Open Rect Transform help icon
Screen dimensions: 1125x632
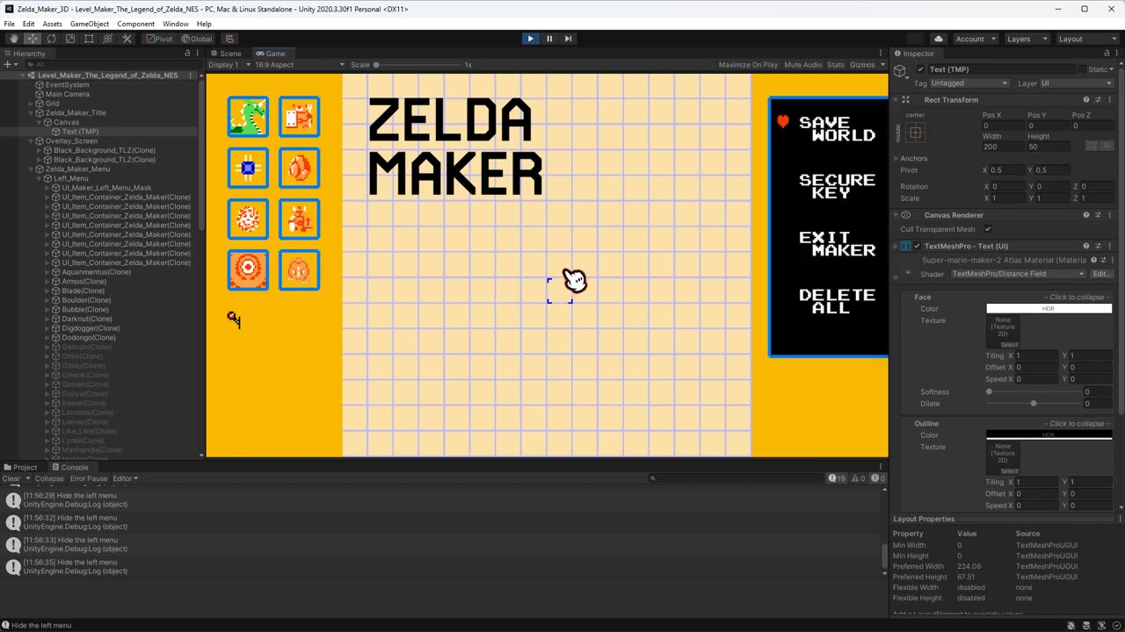1086,99
